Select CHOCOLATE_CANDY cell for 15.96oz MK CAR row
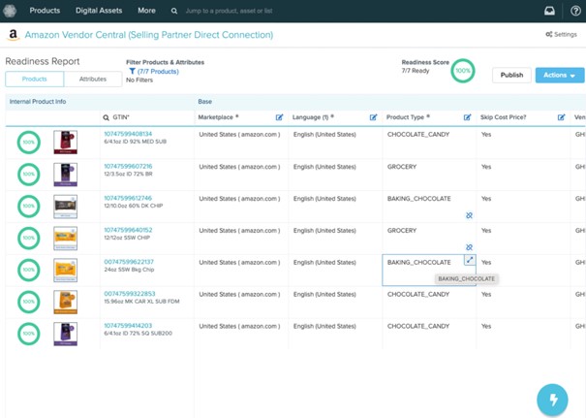The image size is (586, 418). pos(429,303)
